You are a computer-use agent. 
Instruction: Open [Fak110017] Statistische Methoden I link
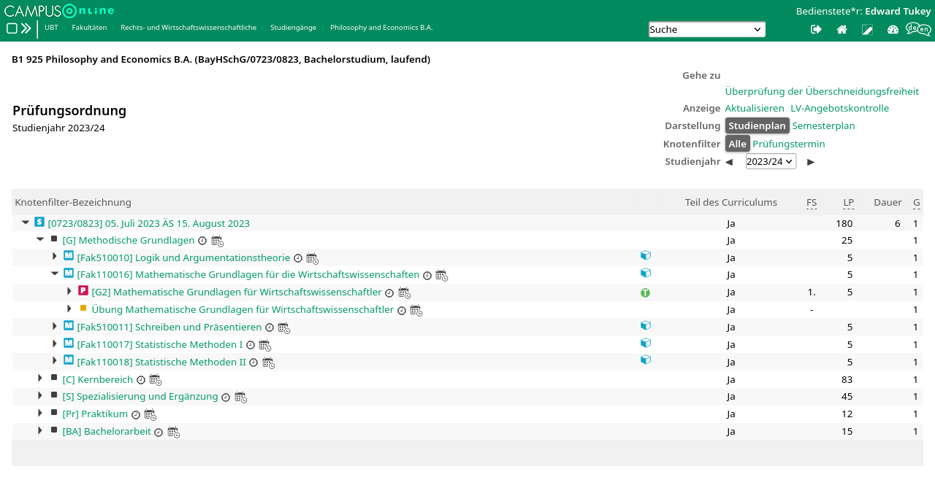[160, 344]
